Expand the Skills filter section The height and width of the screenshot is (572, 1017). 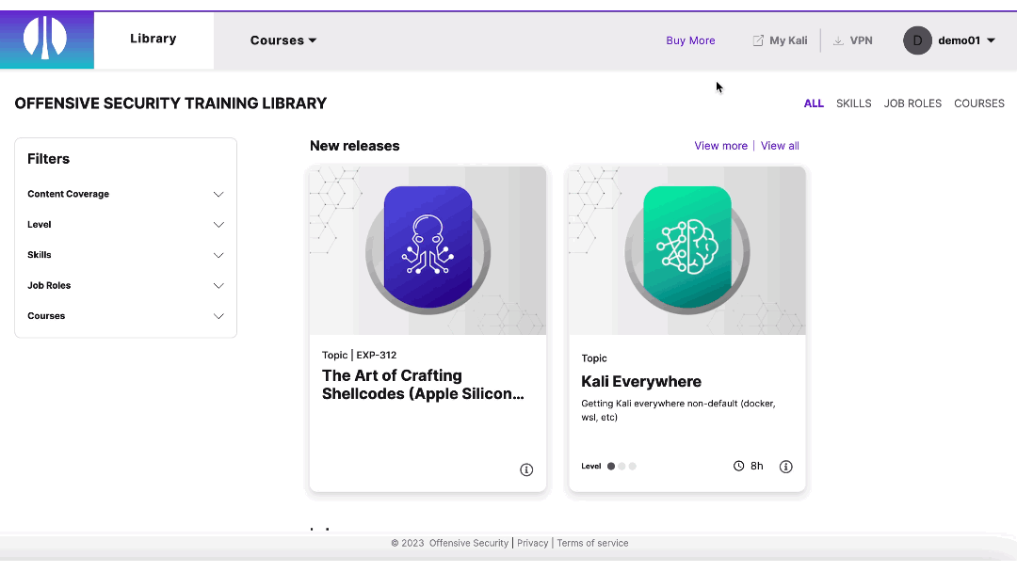tap(126, 255)
